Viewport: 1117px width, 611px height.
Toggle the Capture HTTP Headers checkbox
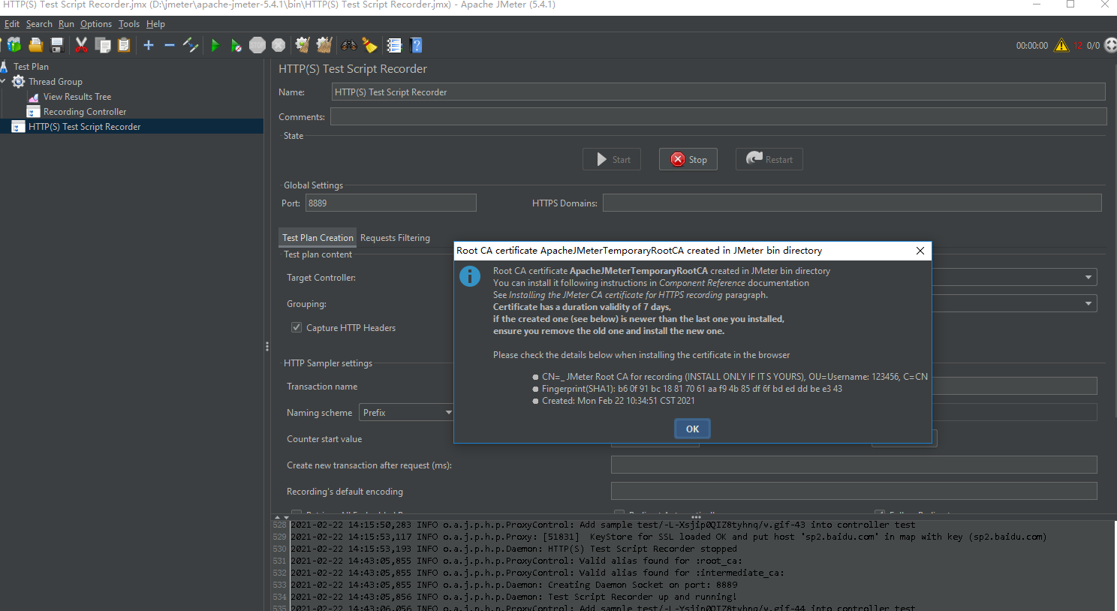[297, 327]
